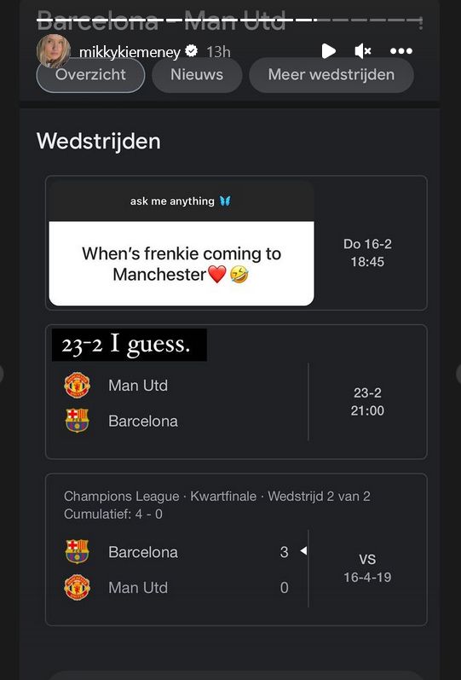Click the story progress bar at top

pyautogui.click(x=229, y=19)
